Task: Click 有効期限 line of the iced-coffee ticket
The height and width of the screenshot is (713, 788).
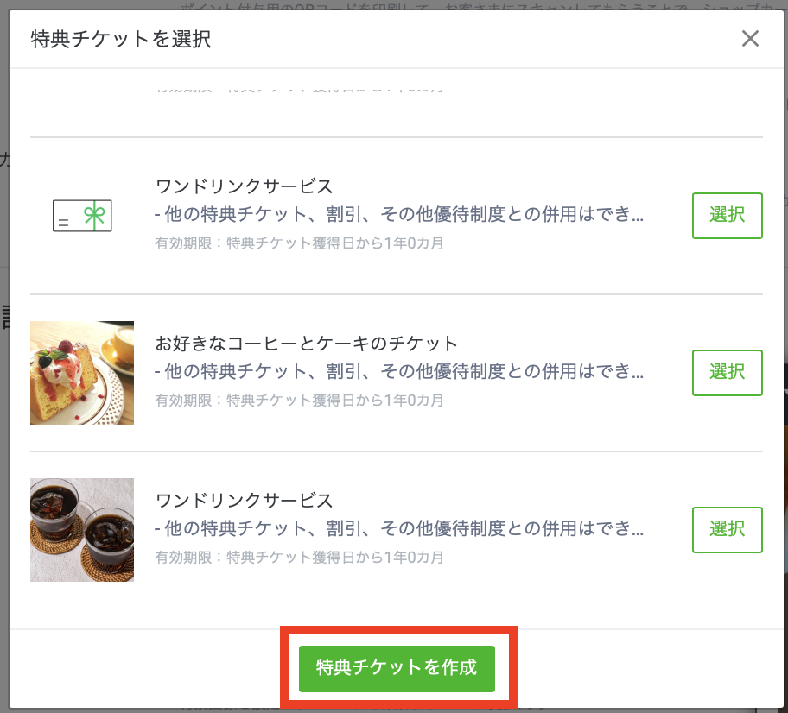Action: pos(299,558)
